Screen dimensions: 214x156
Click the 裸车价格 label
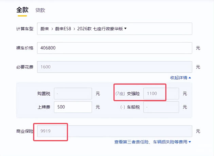[24, 48]
